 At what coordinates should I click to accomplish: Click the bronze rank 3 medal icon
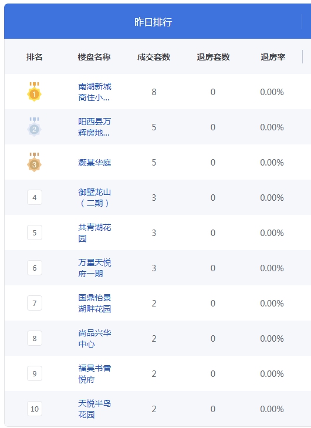click(x=34, y=162)
